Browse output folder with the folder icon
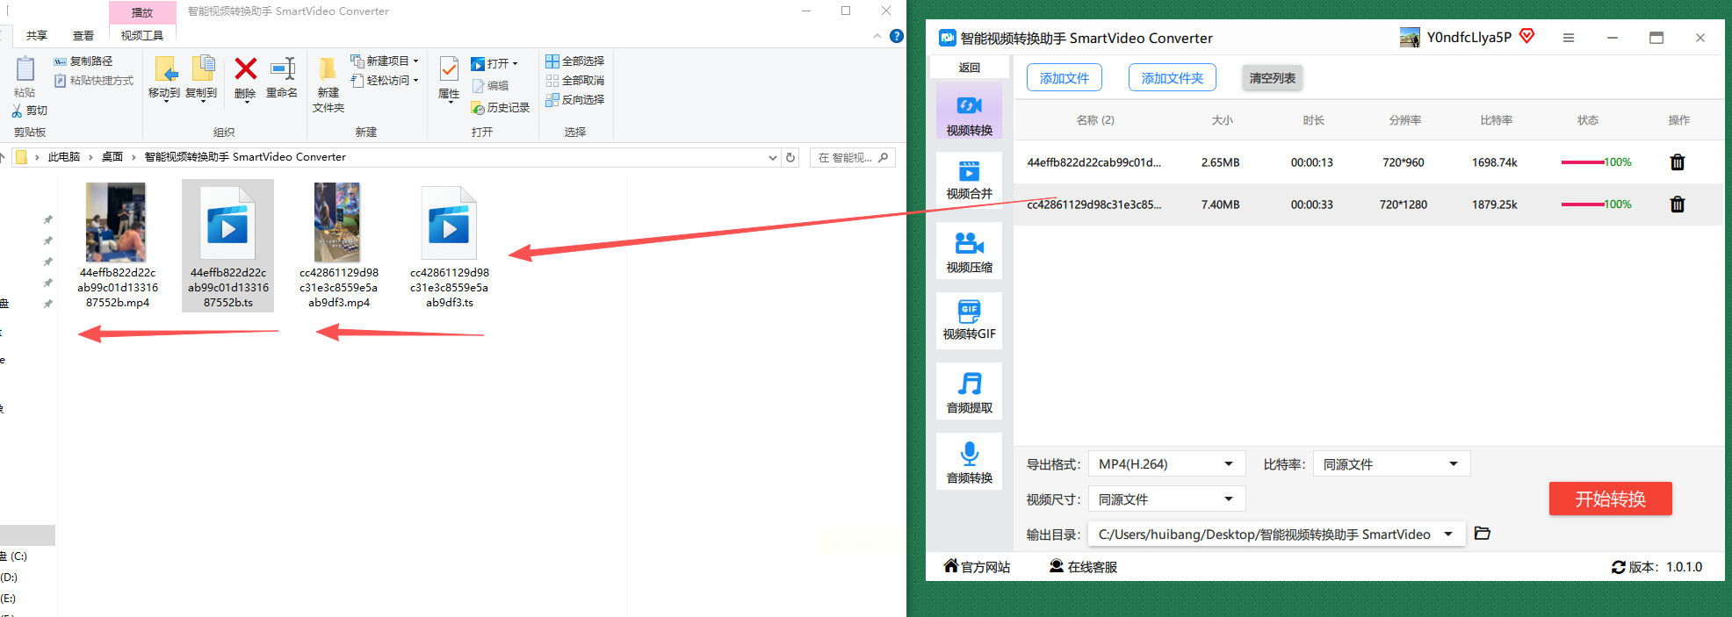This screenshot has width=1732, height=617. coord(1483,534)
